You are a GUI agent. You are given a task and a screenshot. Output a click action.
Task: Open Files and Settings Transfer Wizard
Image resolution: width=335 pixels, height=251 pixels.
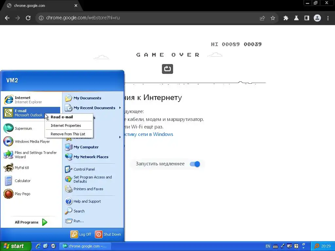click(x=31, y=155)
